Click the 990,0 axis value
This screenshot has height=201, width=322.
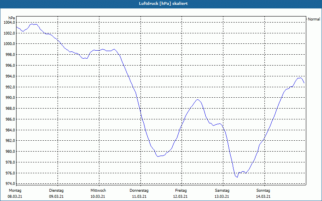click(x=10, y=97)
